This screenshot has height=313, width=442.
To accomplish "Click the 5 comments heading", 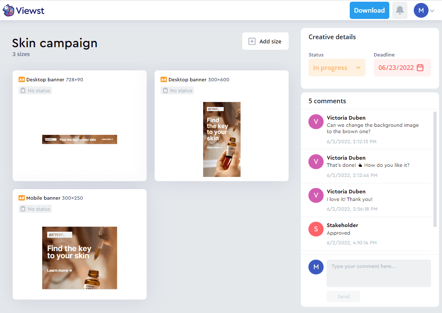I will pos(327,101).
